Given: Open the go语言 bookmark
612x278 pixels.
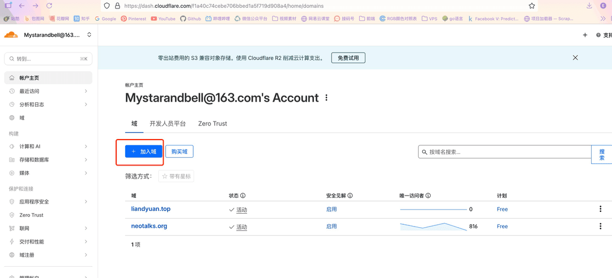Looking at the screenshot, I should tap(452, 18).
